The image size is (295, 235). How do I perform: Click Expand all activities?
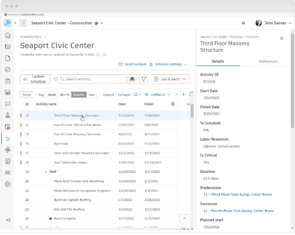(x=108, y=95)
